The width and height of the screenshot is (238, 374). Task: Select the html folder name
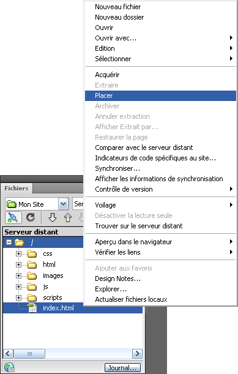49,264
